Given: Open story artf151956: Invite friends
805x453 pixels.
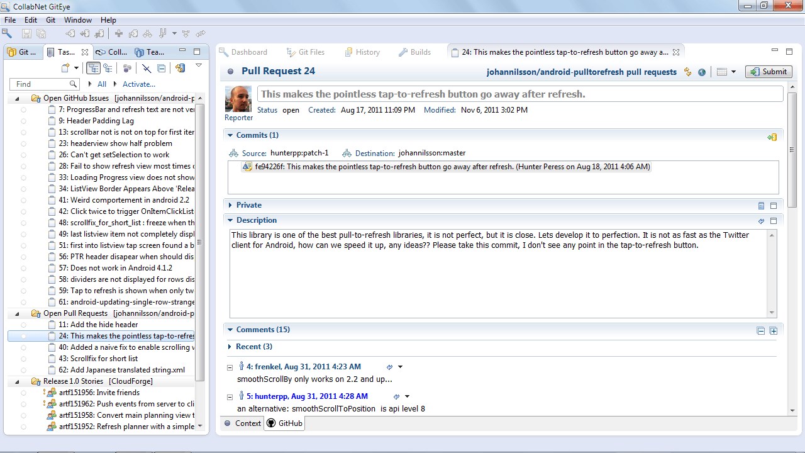Looking at the screenshot, I should (99, 393).
